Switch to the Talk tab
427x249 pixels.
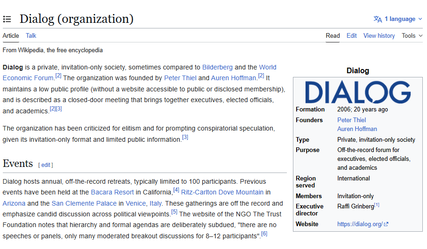coord(31,35)
